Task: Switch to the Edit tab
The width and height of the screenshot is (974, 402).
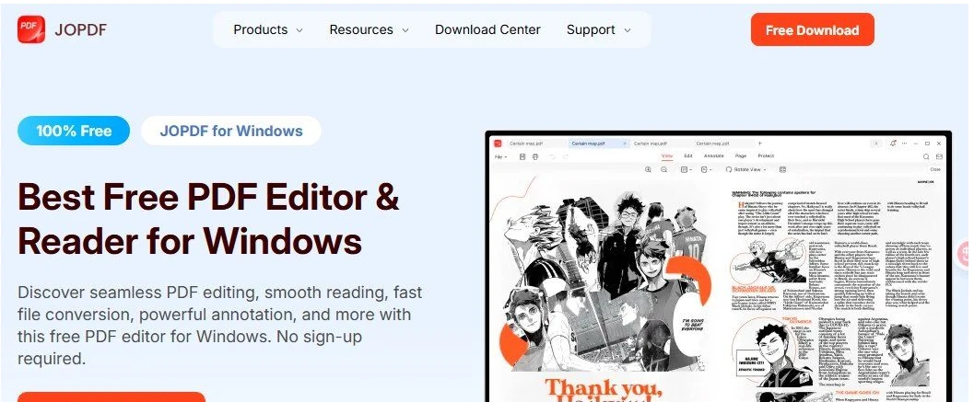Action: tap(688, 156)
